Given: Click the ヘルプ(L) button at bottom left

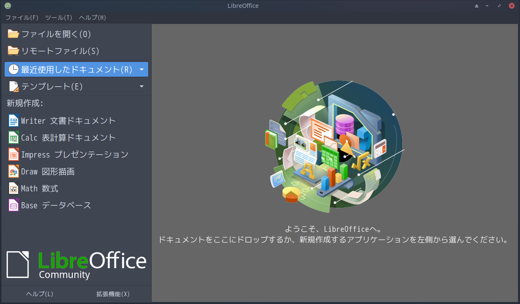Looking at the screenshot, I should [39, 294].
